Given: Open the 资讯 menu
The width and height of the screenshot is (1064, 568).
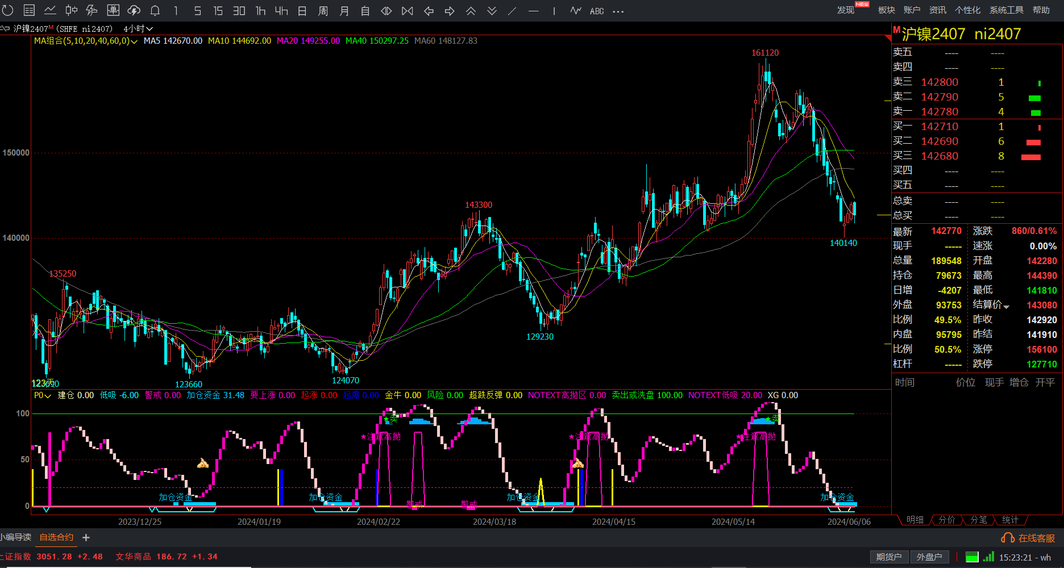Looking at the screenshot, I should [938, 10].
